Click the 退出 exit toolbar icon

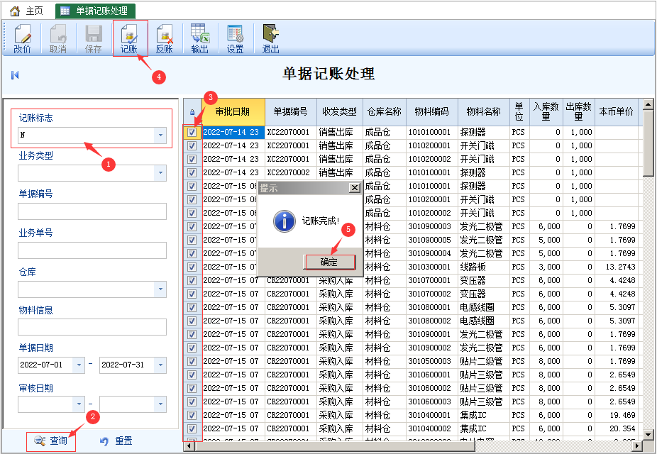coord(271,39)
